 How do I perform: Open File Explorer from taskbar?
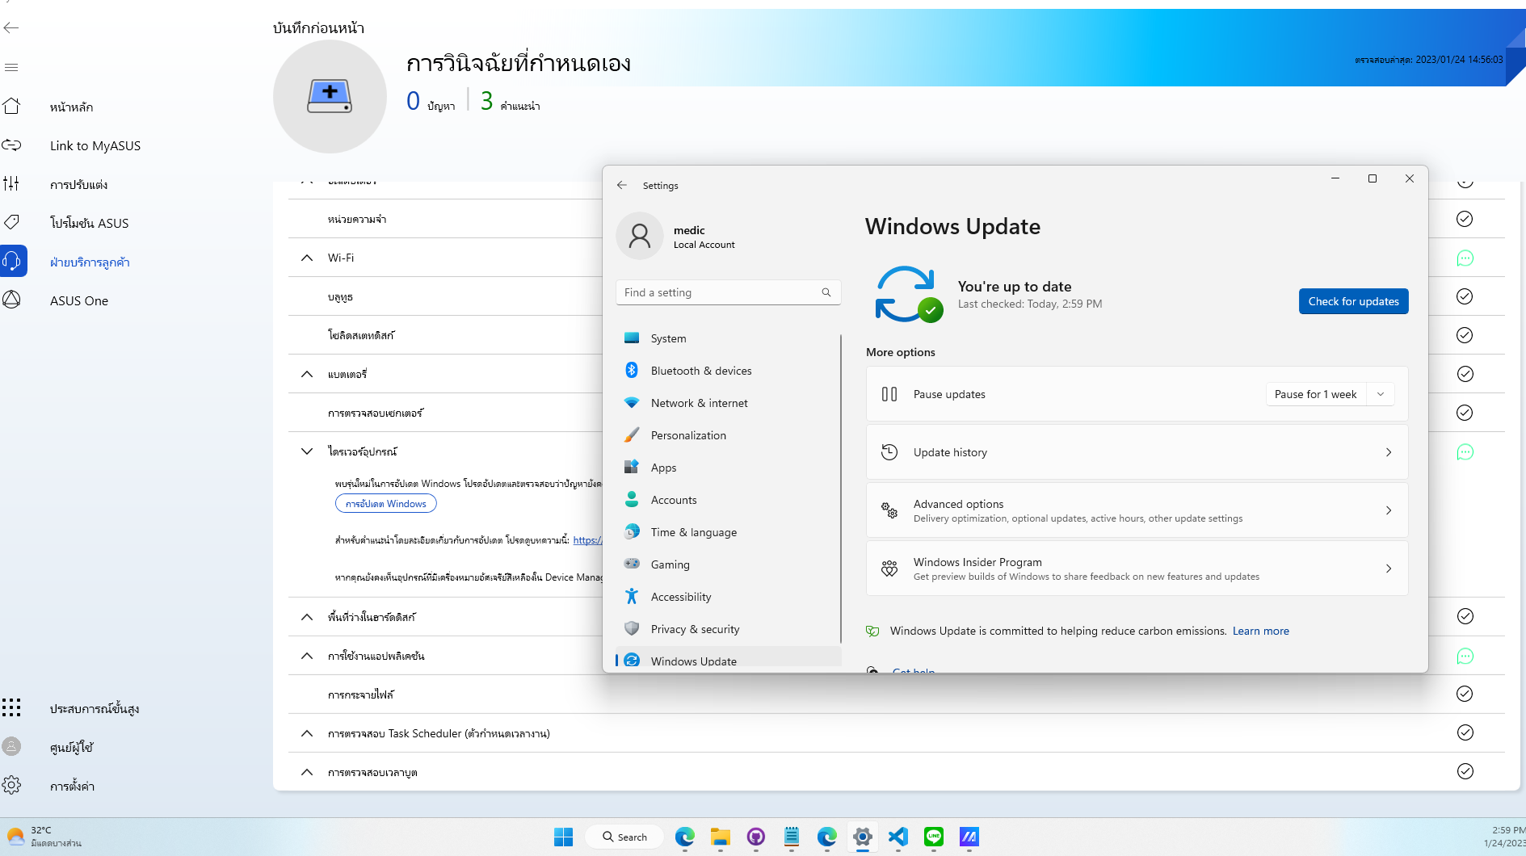(720, 837)
